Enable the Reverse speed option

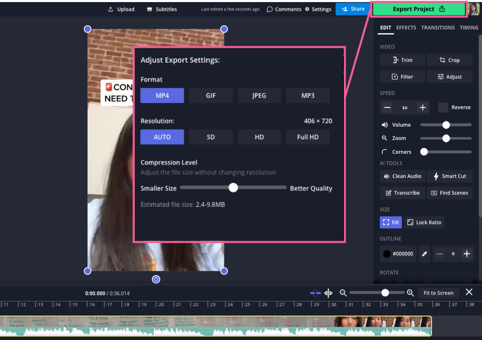pos(443,107)
